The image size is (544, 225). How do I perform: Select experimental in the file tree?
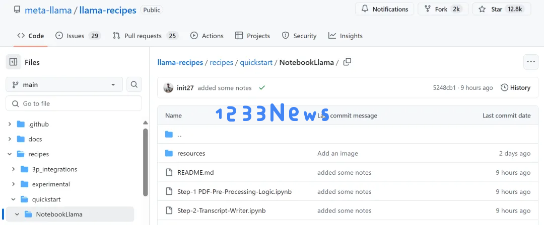(51, 184)
